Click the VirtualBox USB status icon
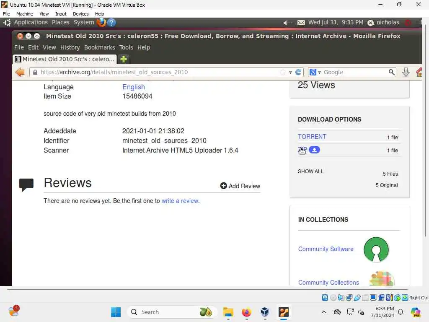The height and width of the screenshot is (322, 429). 357,297
